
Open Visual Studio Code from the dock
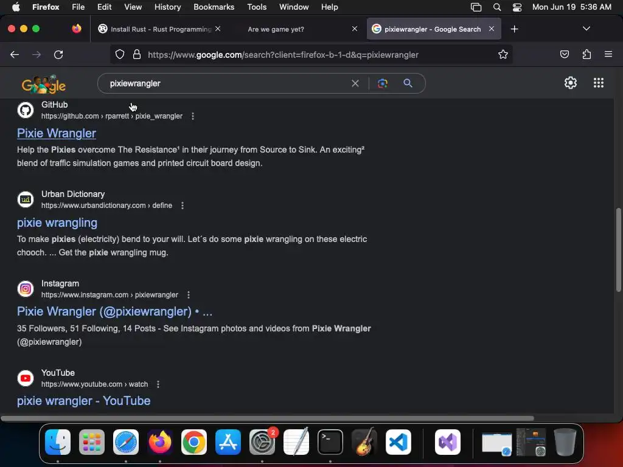pos(398,442)
